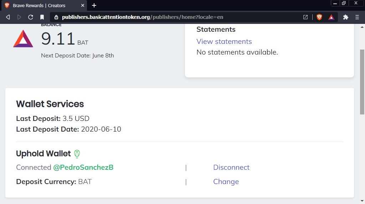
Task: Open the Brave Rewards triangle icon
Action: click(x=331, y=17)
